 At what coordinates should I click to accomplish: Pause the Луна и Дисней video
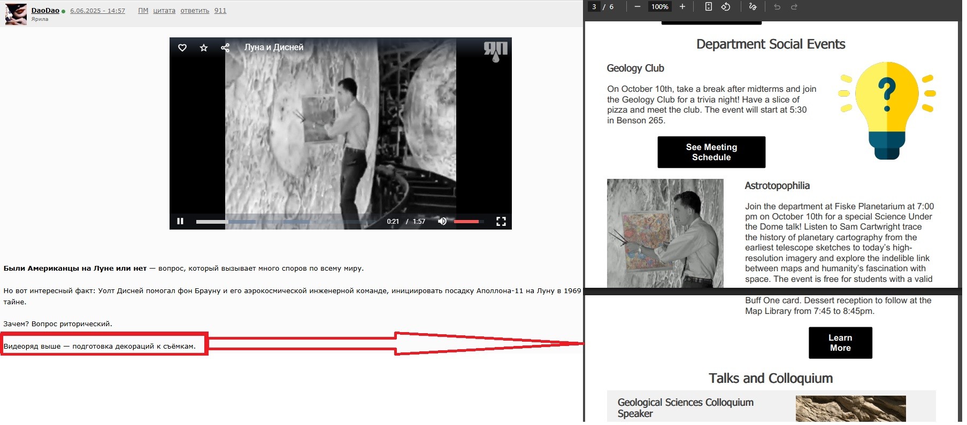point(180,221)
